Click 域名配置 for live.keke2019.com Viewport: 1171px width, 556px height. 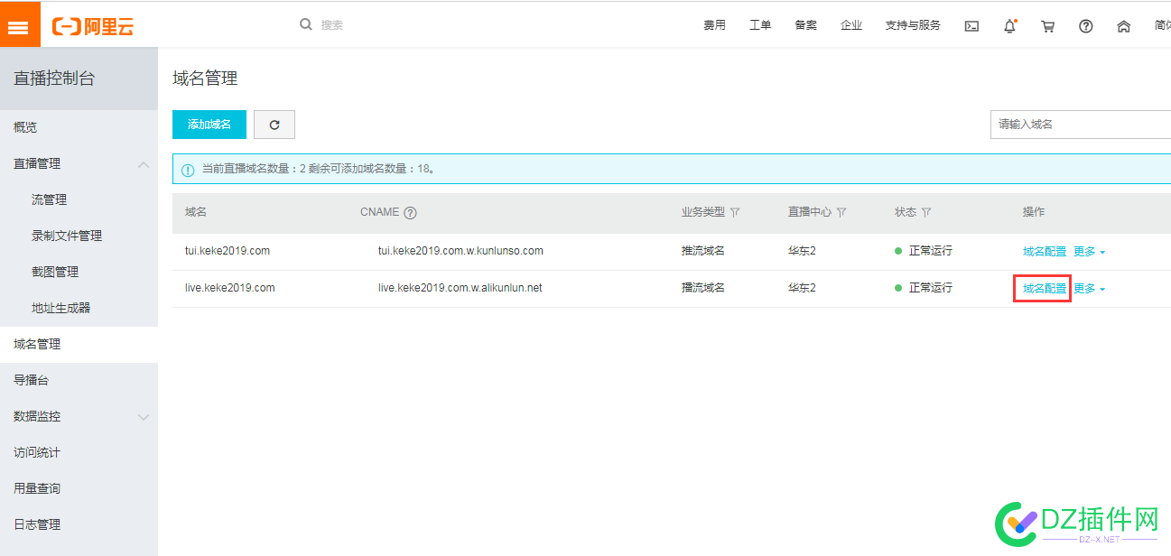coord(1045,289)
